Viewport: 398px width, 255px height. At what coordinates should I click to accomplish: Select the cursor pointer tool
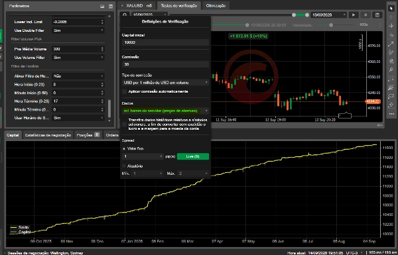(391, 9)
